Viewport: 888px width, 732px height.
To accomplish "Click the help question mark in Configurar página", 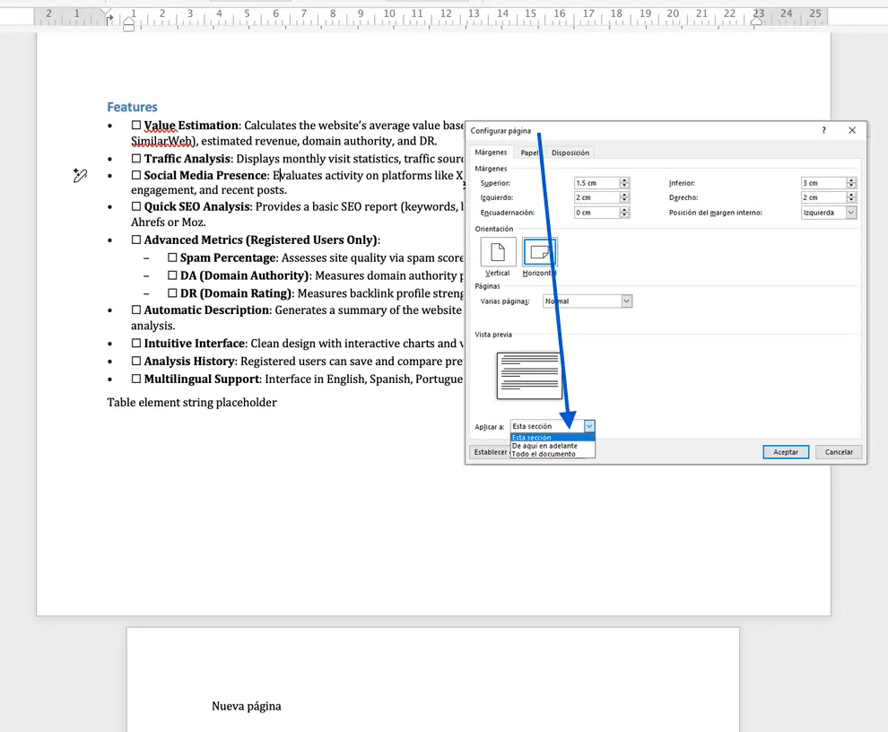I will click(x=823, y=130).
